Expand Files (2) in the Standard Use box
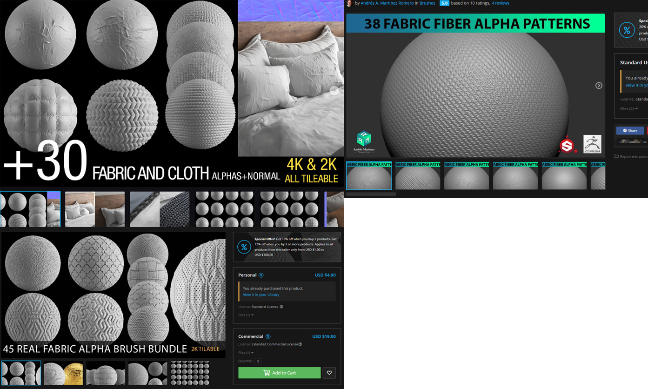The image size is (648, 389). click(x=629, y=108)
